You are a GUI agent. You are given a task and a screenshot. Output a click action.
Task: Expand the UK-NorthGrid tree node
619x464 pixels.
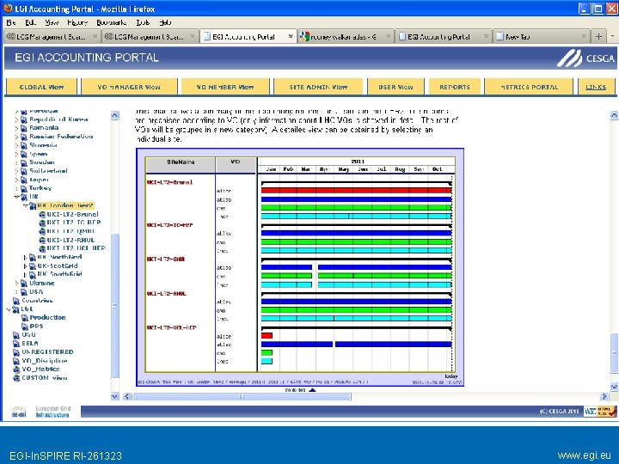pos(26,257)
